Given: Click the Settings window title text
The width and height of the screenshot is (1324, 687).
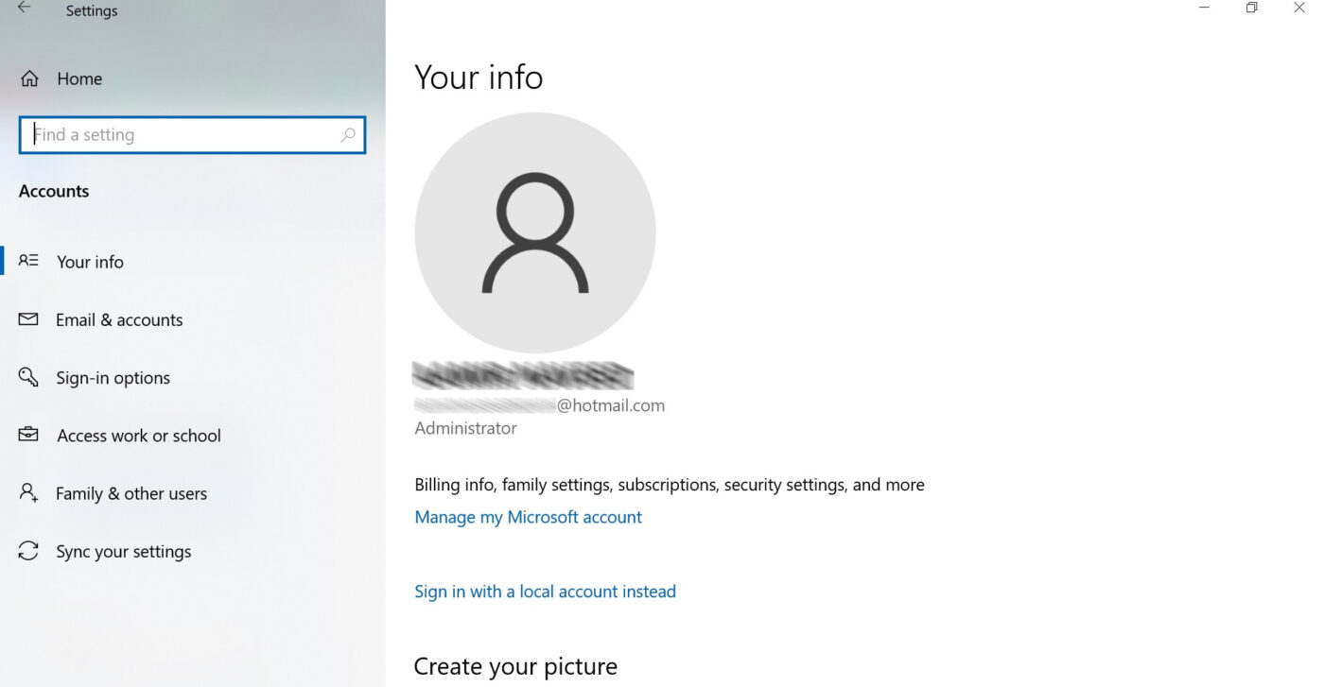Looking at the screenshot, I should [x=92, y=11].
